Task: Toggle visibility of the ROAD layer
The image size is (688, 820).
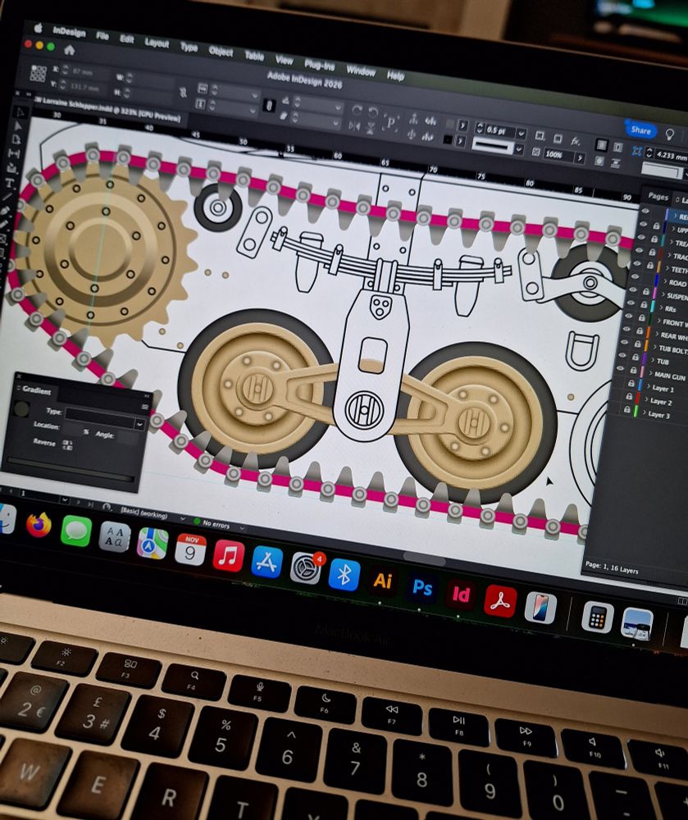Action: (636, 276)
